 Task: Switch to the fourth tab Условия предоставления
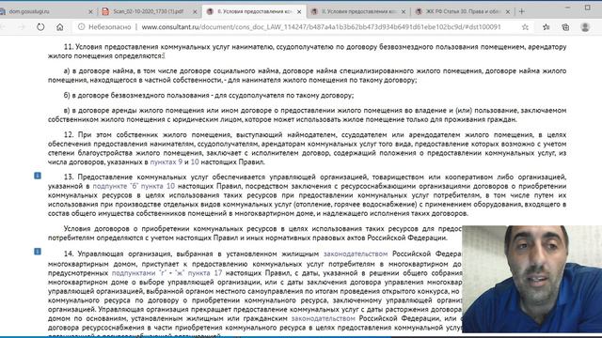pos(357,11)
